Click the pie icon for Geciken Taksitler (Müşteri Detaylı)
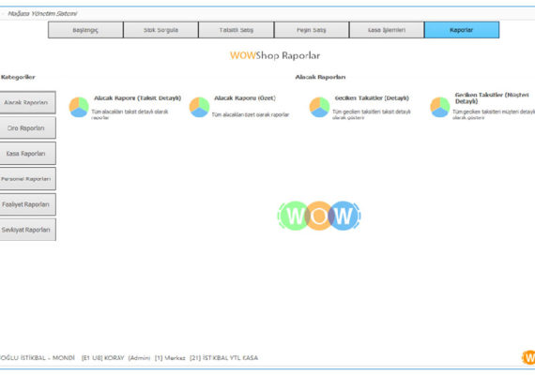 (440, 107)
